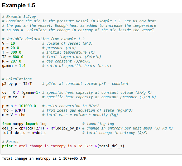Click the "cv = R / (gamma-1)" line
This screenshot has height=166, width=182.
click(x=21, y=92)
